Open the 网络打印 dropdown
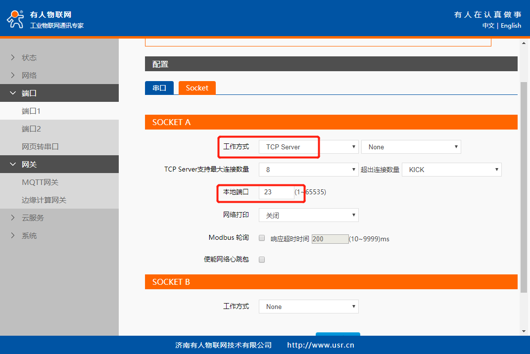 308,216
